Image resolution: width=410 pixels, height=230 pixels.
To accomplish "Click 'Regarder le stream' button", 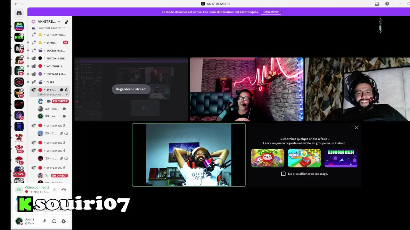I will click(131, 89).
